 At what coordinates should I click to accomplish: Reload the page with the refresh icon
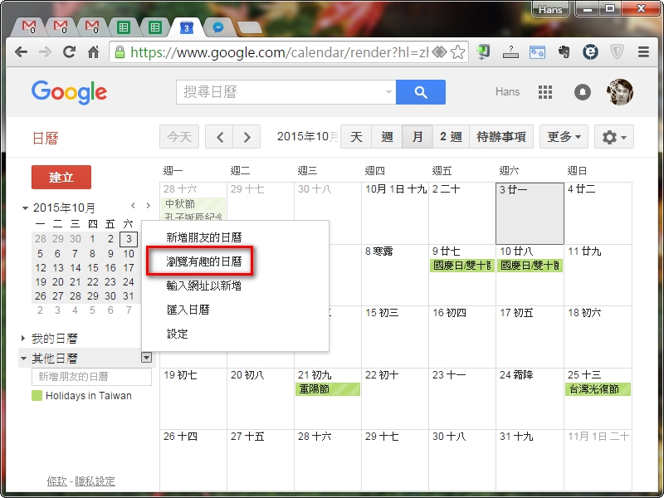click(x=70, y=51)
